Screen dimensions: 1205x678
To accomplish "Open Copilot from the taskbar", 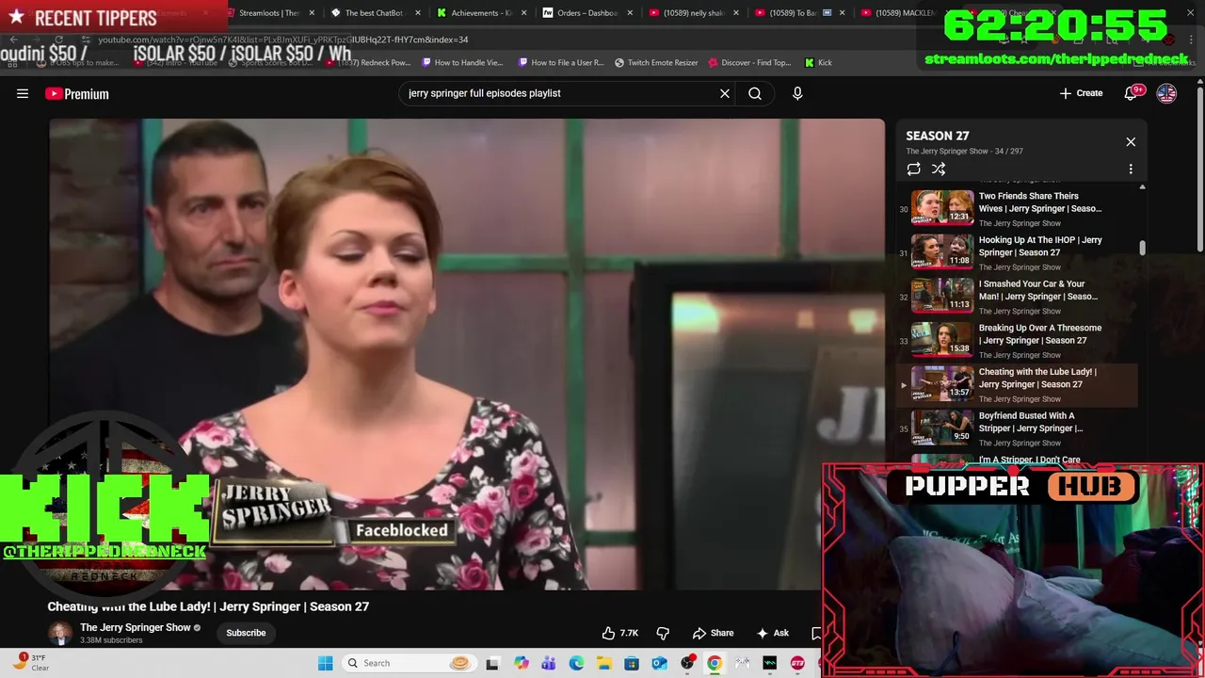I will coord(521,663).
